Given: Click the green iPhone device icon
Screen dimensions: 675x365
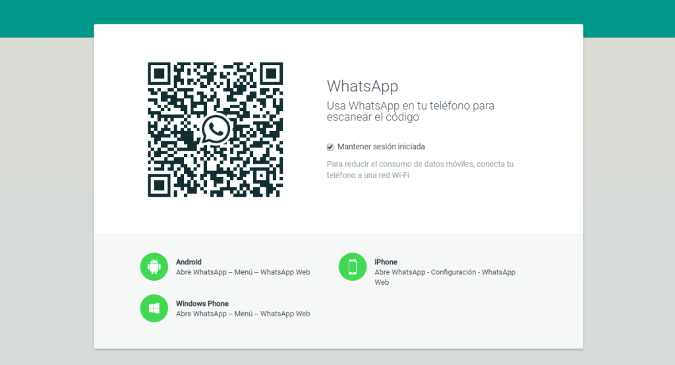Looking at the screenshot, I should tap(353, 266).
